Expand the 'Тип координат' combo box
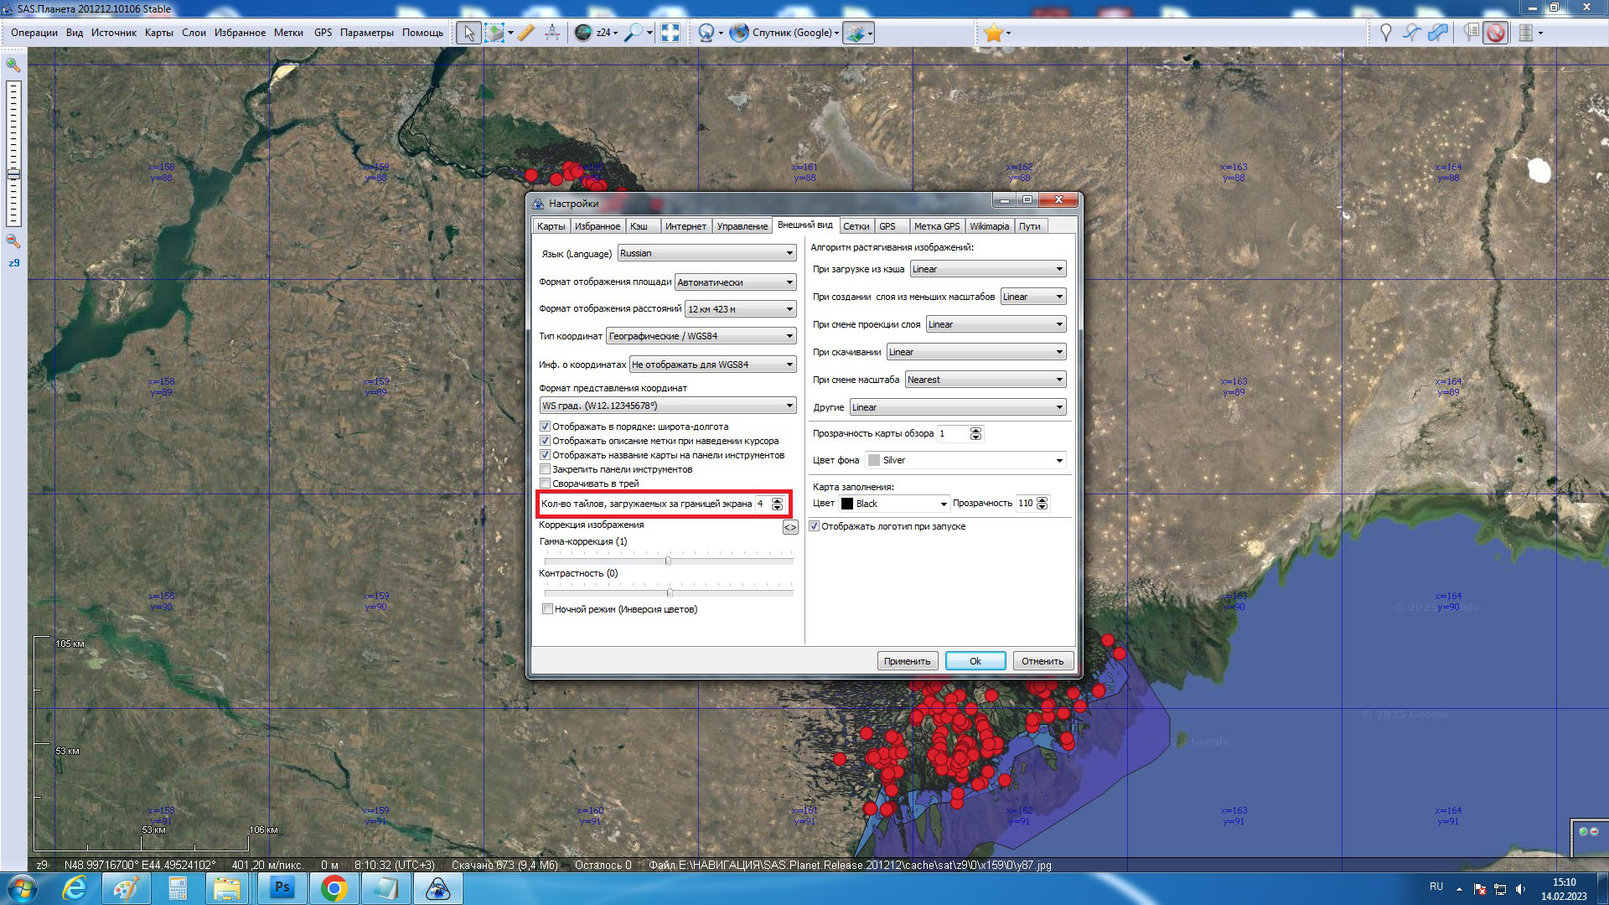1609x905 pixels. [x=701, y=336]
